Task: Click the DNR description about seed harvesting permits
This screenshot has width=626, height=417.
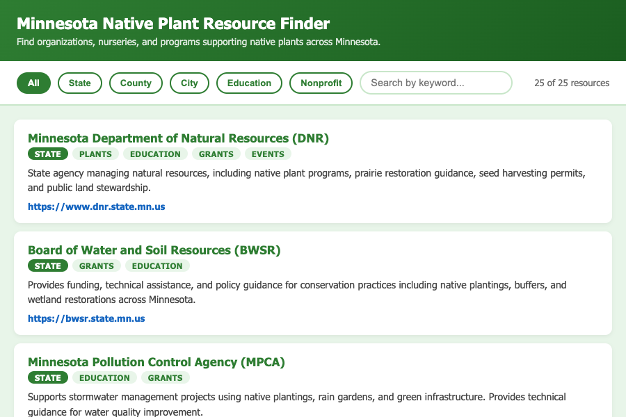Action: [x=307, y=181]
